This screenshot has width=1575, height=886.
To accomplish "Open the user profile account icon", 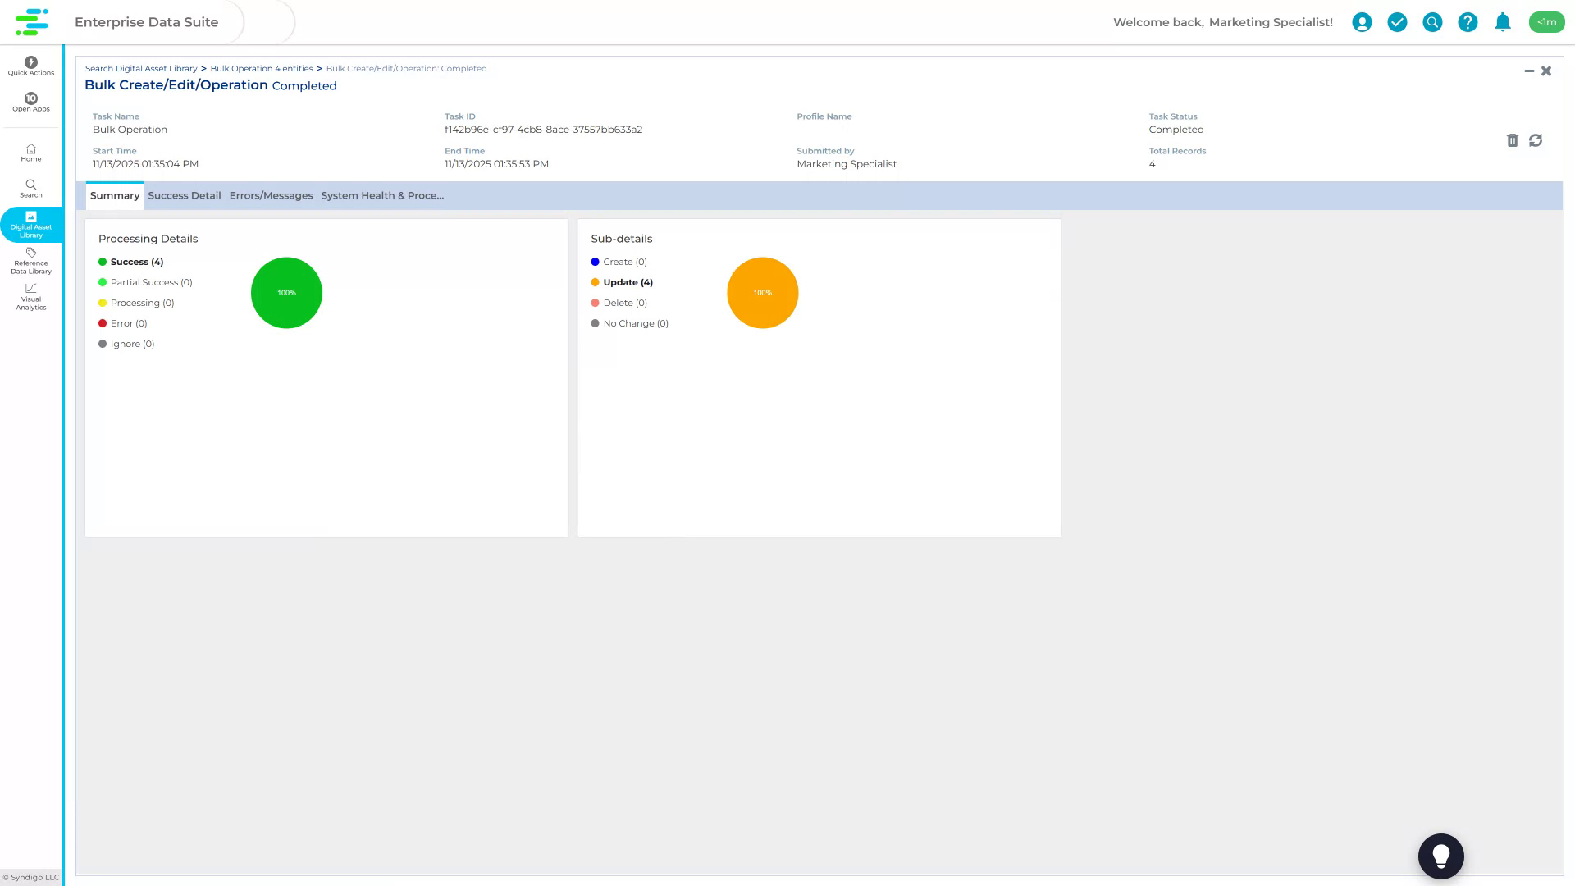I will click(1362, 22).
